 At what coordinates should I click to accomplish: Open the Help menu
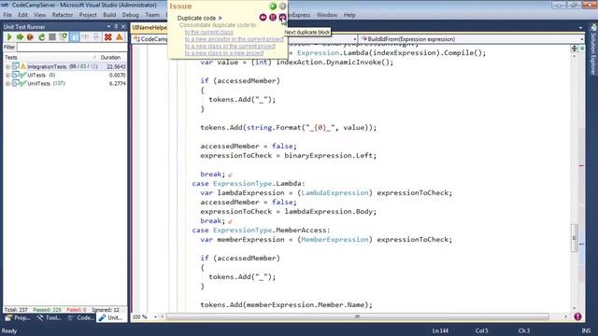point(349,15)
